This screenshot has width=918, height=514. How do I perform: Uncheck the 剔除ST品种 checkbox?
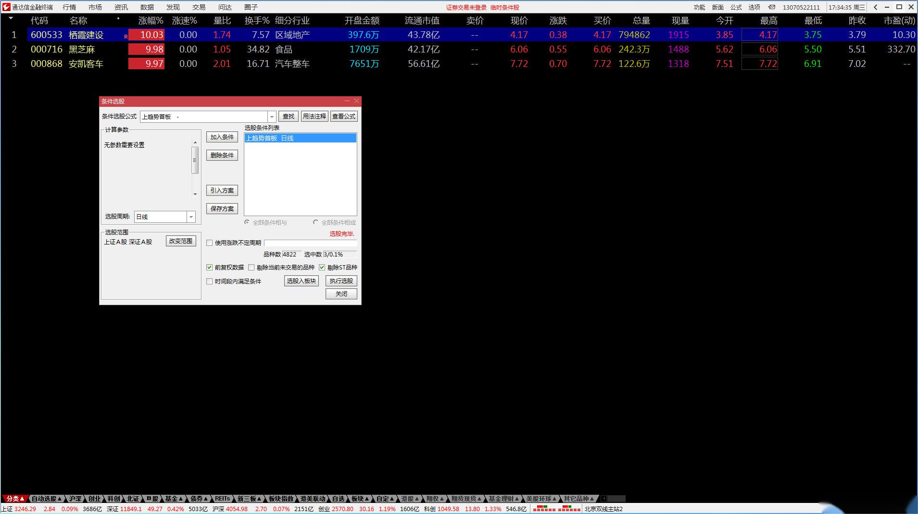coord(322,267)
